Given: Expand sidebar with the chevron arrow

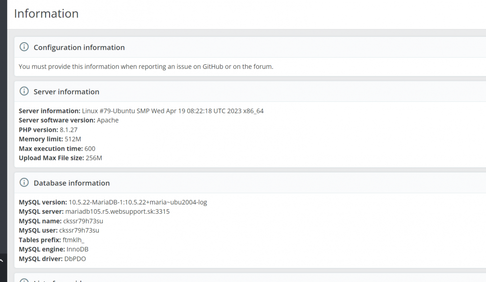Looking at the screenshot, I should click(x=1, y=261).
